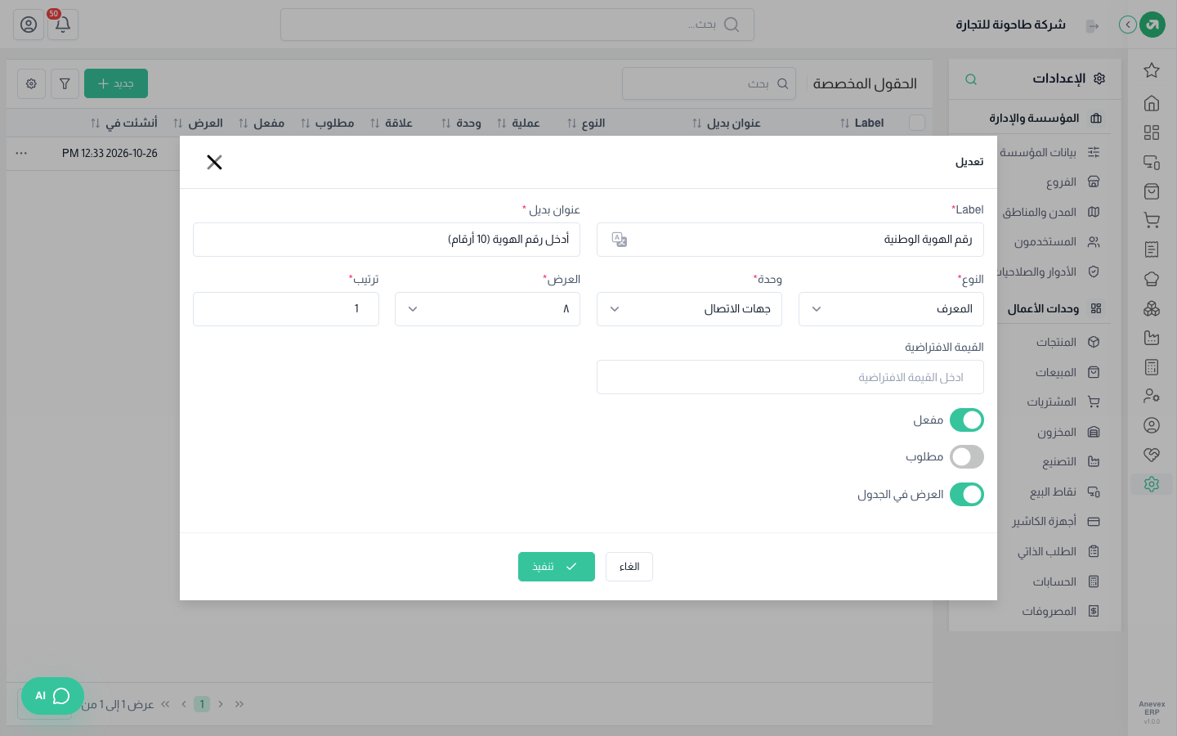Click the top global search bar
Viewport: 1177px width, 736px height.
(517, 25)
